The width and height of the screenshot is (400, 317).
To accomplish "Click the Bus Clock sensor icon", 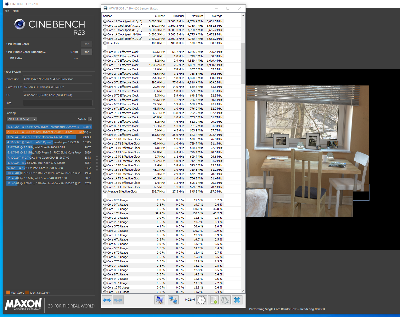I will (x=105, y=43).
